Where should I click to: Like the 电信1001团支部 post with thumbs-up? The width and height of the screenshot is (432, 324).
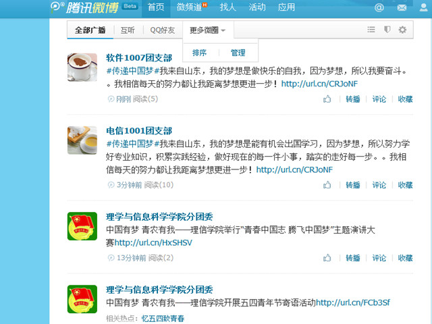coord(327,185)
